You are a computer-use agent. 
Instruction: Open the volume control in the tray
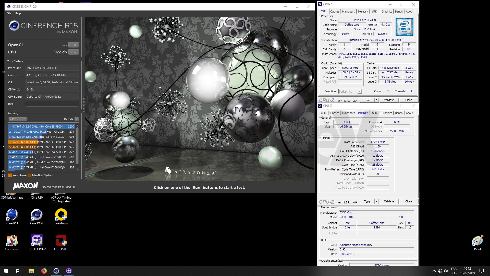[446, 271]
